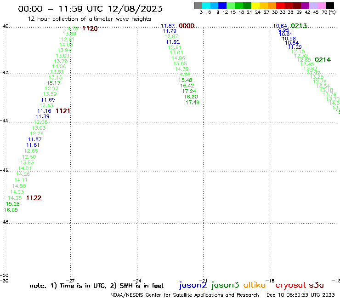Screen dimensions: 340x299
Task: Click the NOAA/NESDIS credit line
Action: [x=185, y=295]
